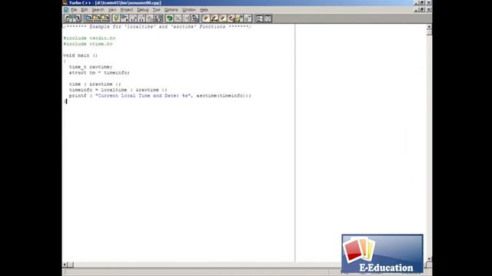Click the header comment line at top
This screenshot has height=276, width=492.
pyautogui.click(x=157, y=27)
